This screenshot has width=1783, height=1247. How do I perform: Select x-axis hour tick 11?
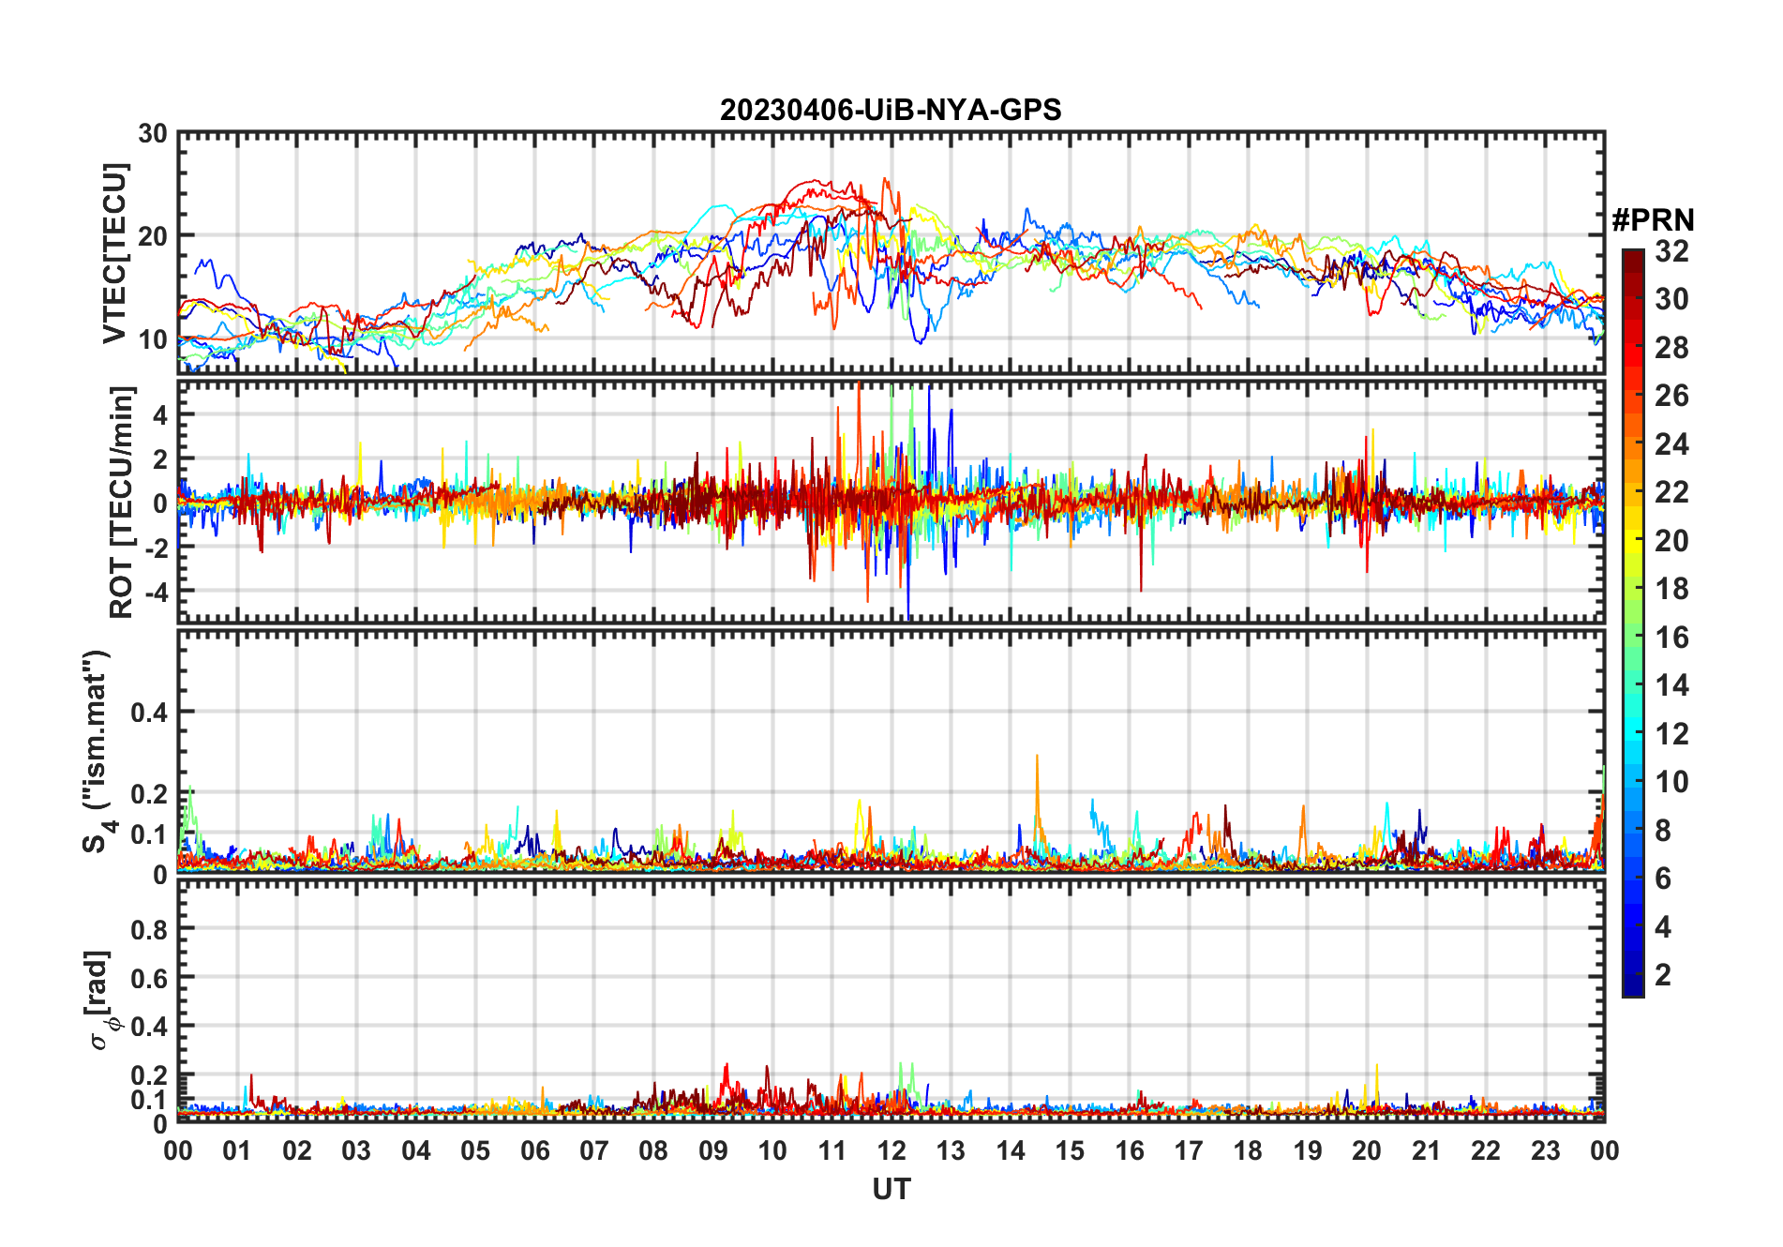(832, 1150)
